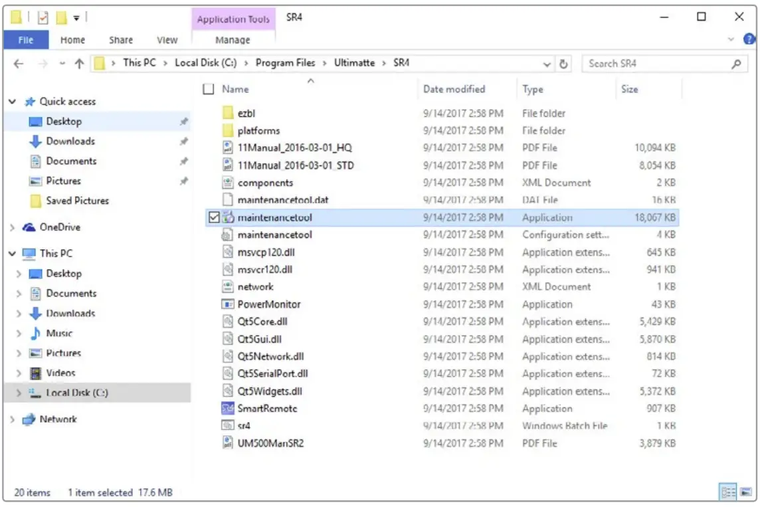The width and height of the screenshot is (760, 507).
Task: Click the SmartRemote application icon
Action: (x=228, y=408)
